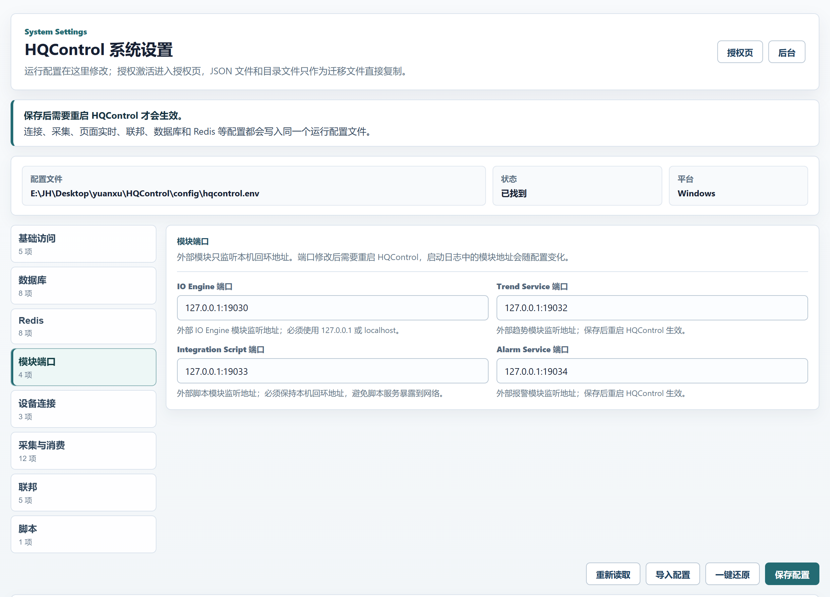Screen dimensions: 830x597
Task: Click the Windows platform value
Action: [x=696, y=193]
